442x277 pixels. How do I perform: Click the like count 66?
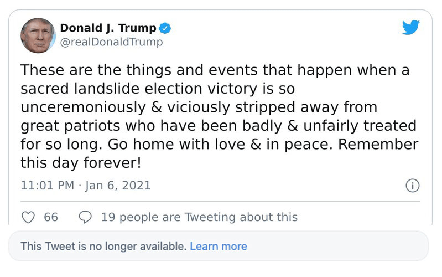(x=51, y=217)
